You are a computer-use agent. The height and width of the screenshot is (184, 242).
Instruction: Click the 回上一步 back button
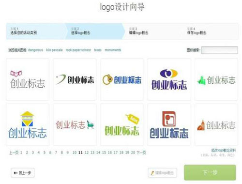click(x=23, y=173)
